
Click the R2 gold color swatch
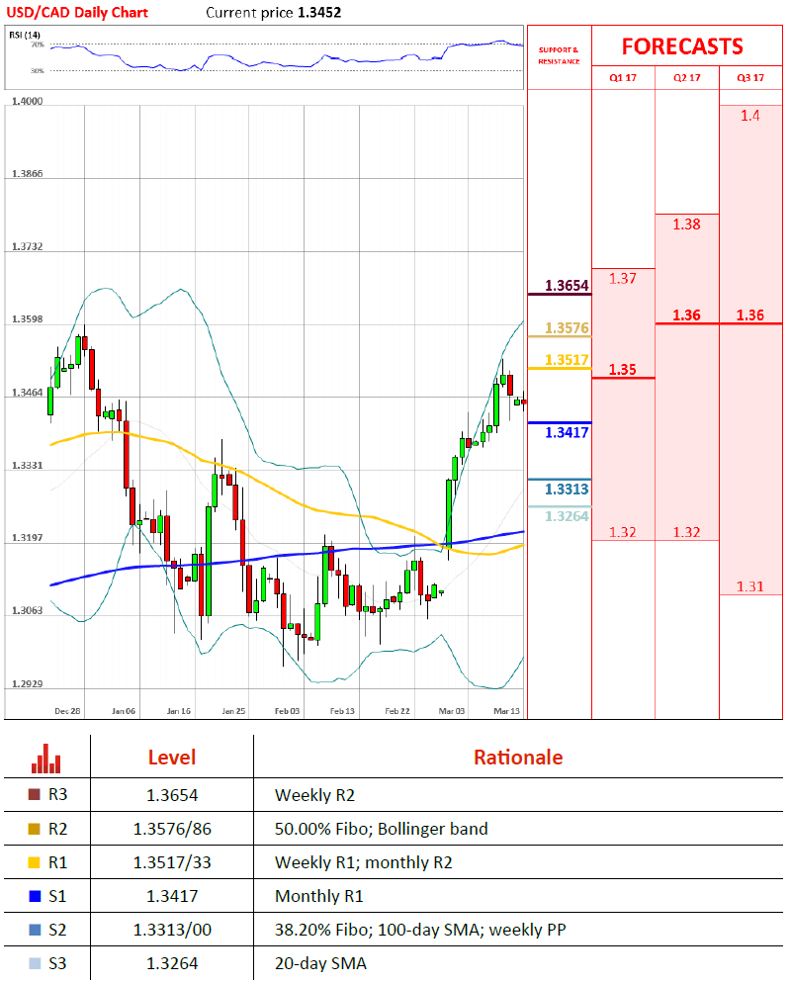tap(35, 829)
